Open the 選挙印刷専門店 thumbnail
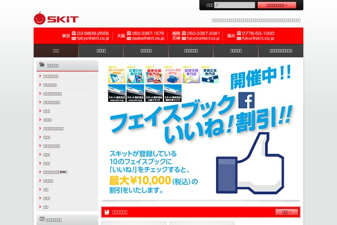Screen dimensions: 337x225 coord(154,74)
